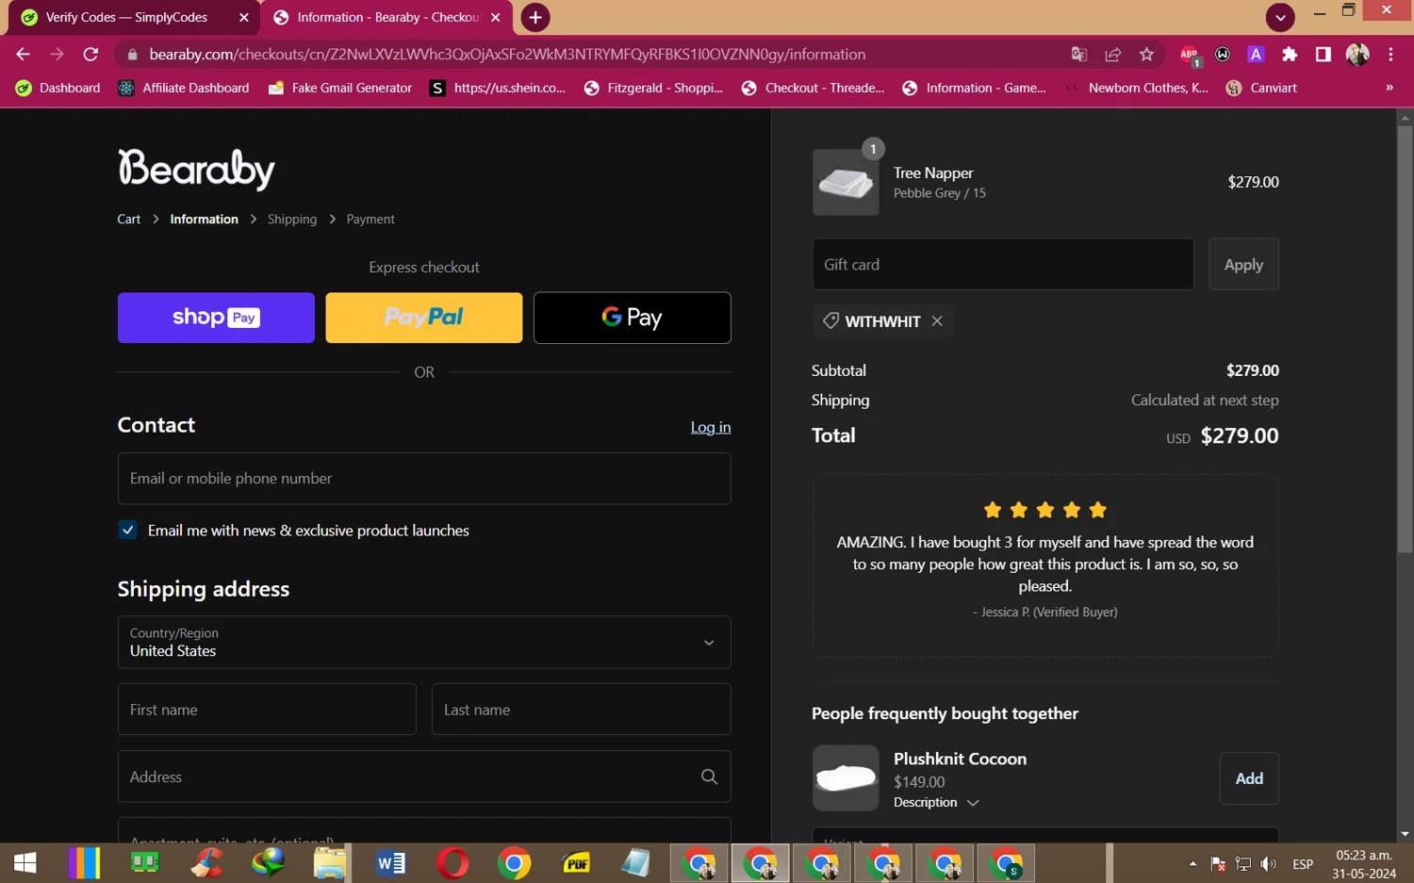Open the purple A extension
This screenshot has height=883, width=1414.
pos(1256,55)
